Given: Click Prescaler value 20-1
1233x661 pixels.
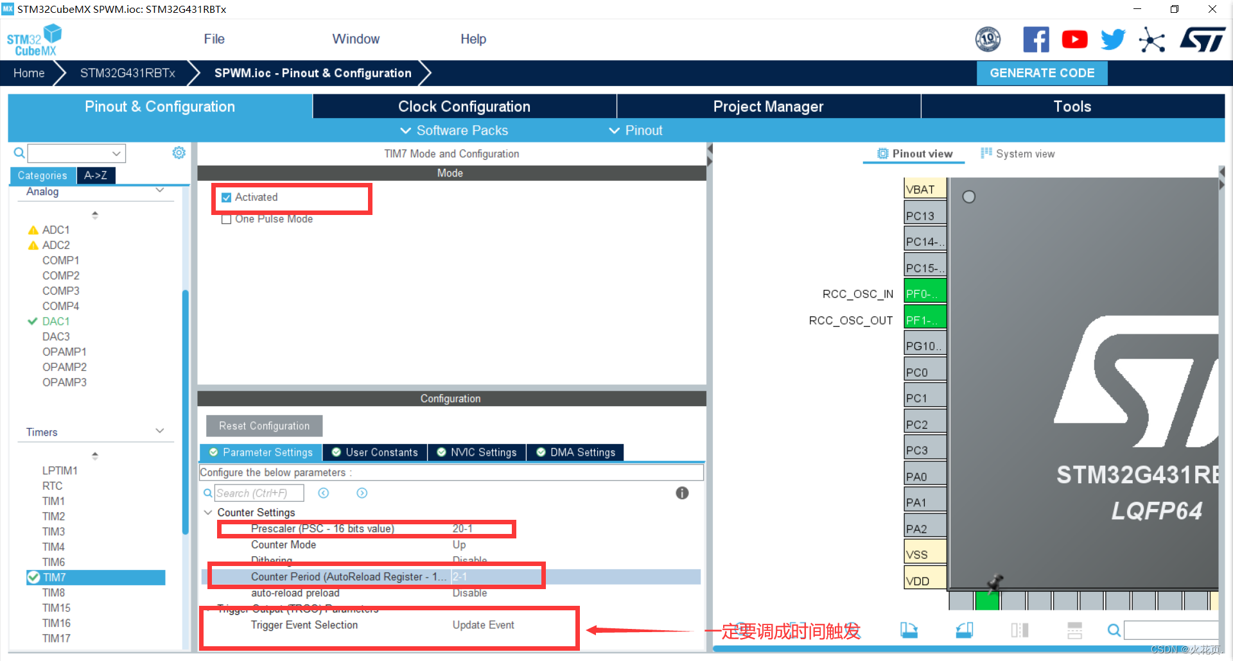Looking at the screenshot, I should tap(462, 529).
